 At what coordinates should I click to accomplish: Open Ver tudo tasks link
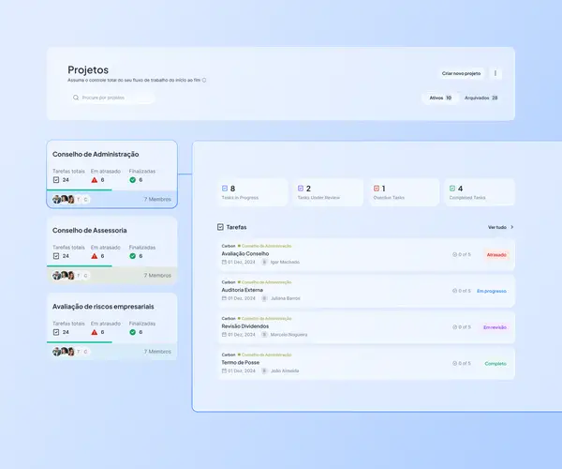point(497,227)
